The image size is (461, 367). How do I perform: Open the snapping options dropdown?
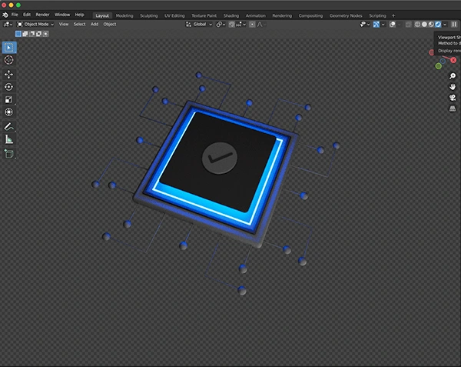point(240,25)
